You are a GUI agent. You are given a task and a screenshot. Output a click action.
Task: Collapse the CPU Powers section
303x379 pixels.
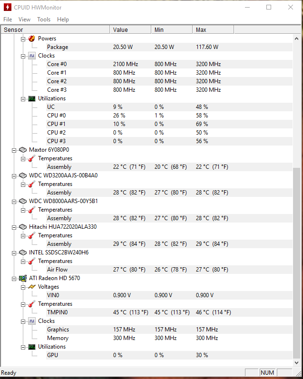coord(23,39)
